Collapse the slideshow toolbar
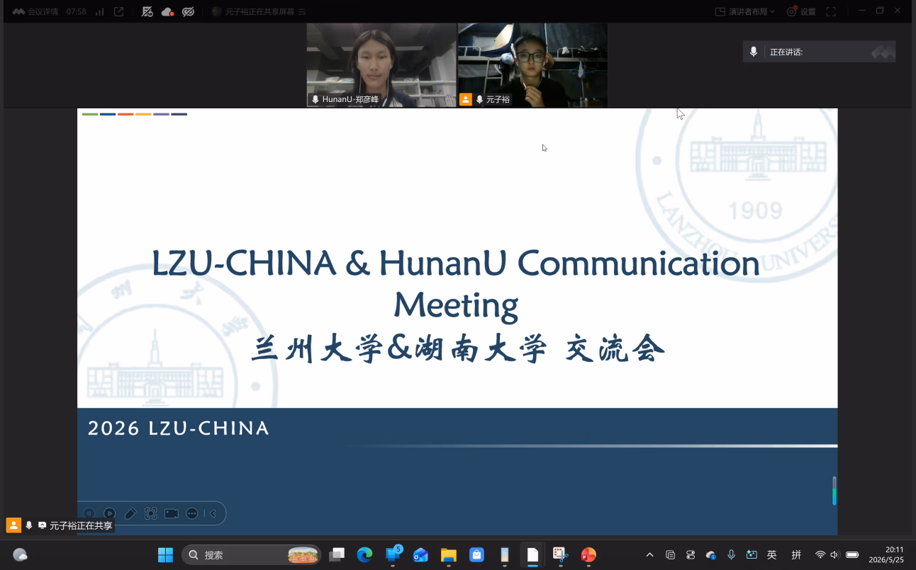Screen dimensions: 916x570 pyautogui.click(x=213, y=513)
